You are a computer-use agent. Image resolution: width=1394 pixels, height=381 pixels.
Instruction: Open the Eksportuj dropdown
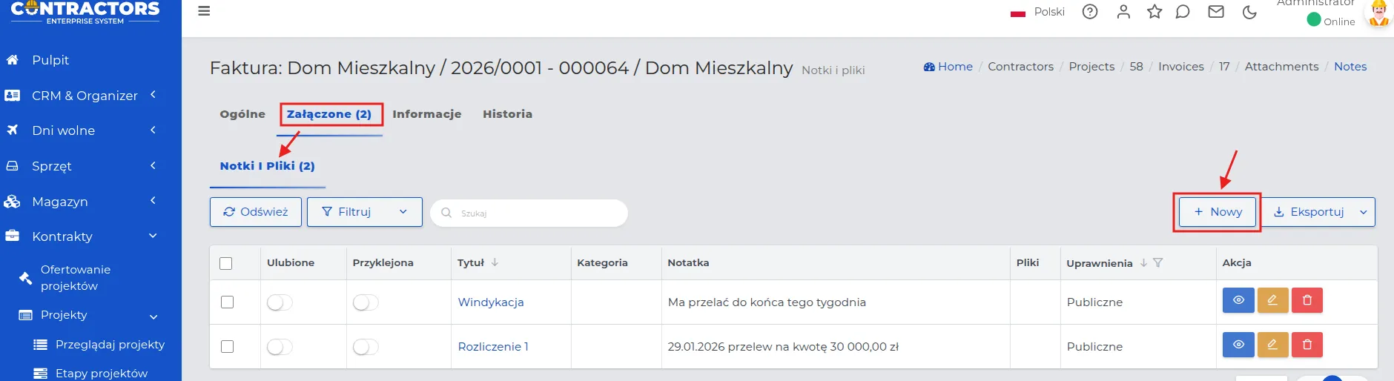[x=1318, y=212]
